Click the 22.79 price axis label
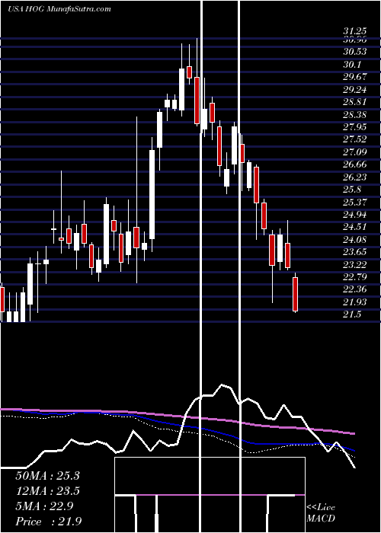The height and width of the screenshot is (533, 381). coord(355,278)
